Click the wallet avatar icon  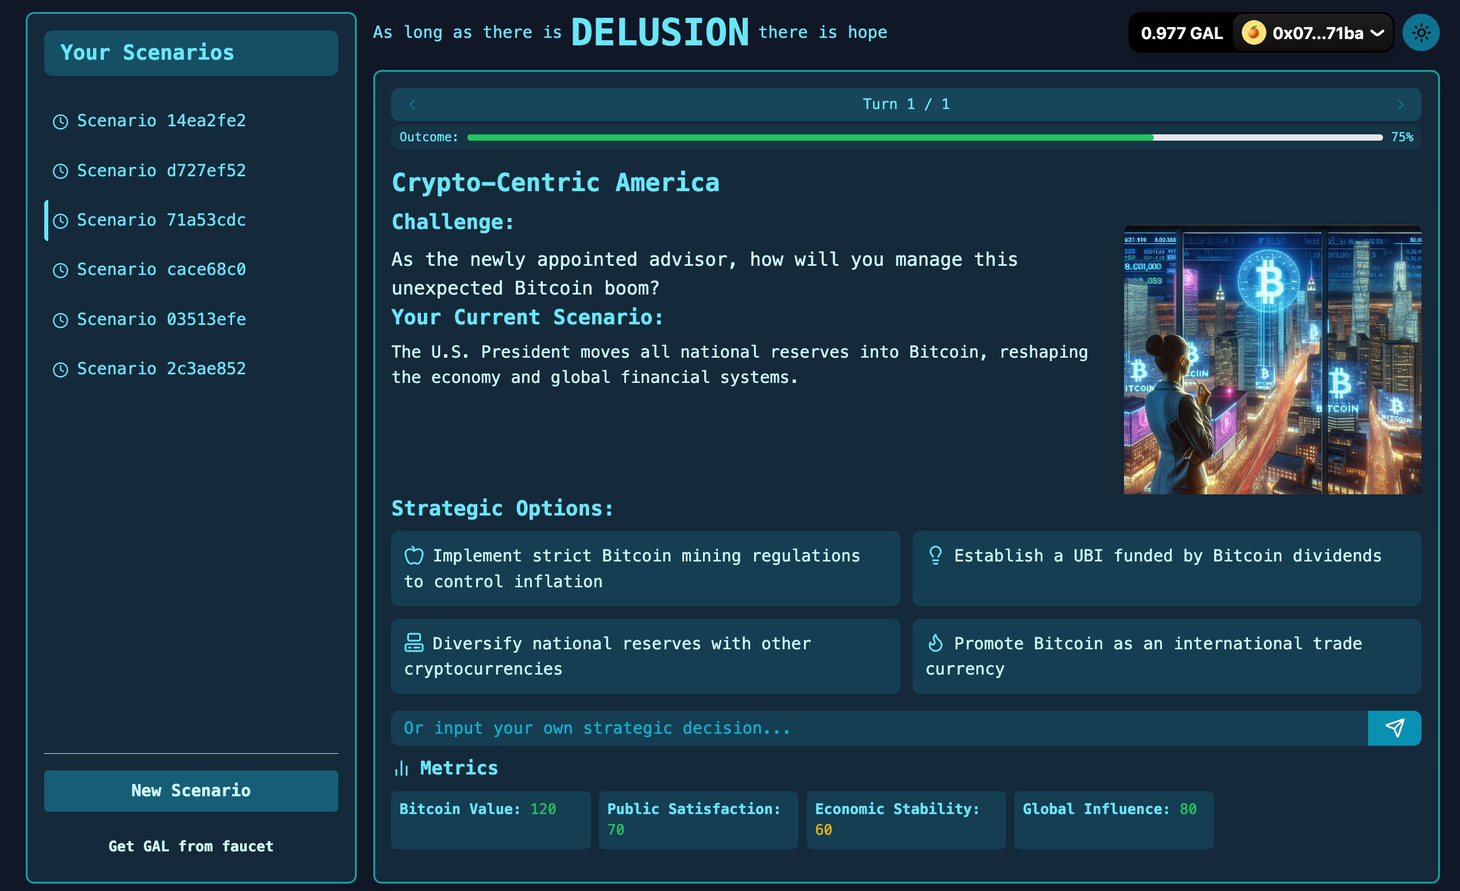click(x=1254, y=33)
